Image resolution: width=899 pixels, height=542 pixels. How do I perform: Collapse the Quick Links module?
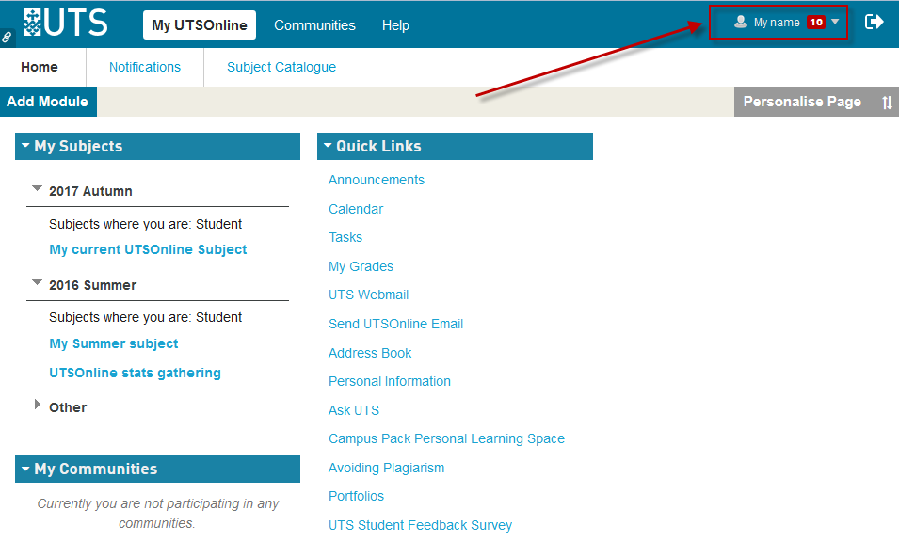tap(328, 146)
